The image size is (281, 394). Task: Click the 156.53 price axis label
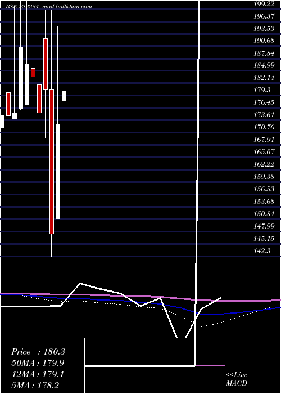(264, 189)
